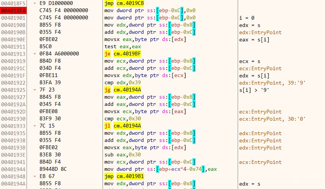
Task: Click edx:EntryPoint comment on row 0040190B
Action: (260, 33)
